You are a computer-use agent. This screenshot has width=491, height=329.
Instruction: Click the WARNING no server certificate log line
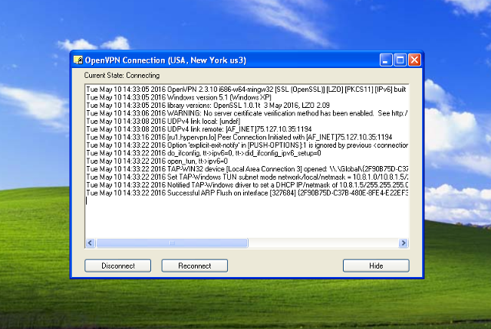pyautogui.click(x=247, y=113)
